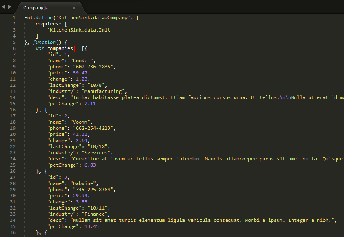Screen dimensions: 344x237
Task: Close the Company.js tab
Action: point(74,7)
